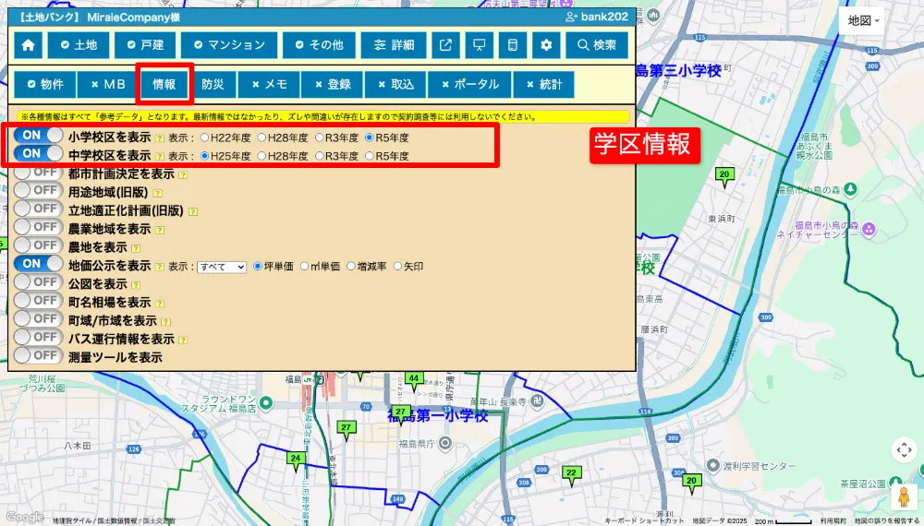Enable the 測量ツールを表示 switch
This screenshot has width=924, height=526.
tap(38, 355)
